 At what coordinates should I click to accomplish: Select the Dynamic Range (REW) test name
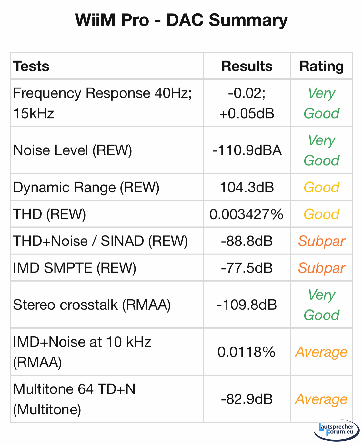point(86,187)
